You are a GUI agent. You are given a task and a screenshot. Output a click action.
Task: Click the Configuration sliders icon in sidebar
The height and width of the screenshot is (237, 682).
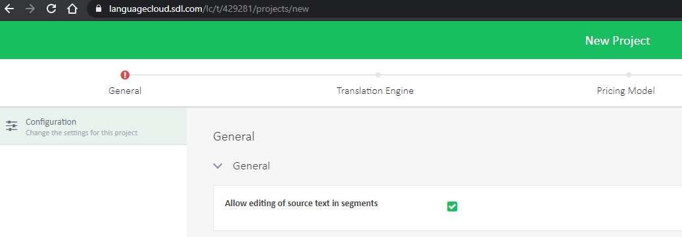(x=12, y=126)
